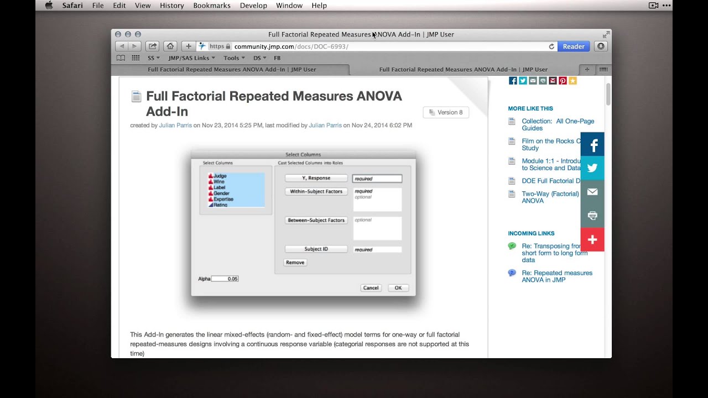Open the Share button in Safari toolbar
The width and height of the screenshot is (708, 398).
[153, 46]
